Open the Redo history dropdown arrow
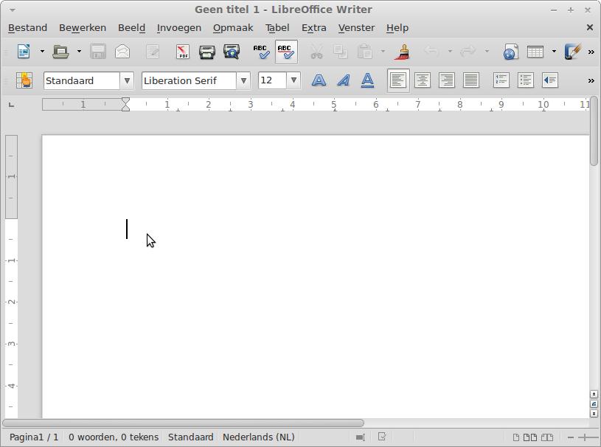The height and width of the screenshot is (447, 601). (x=487, y=52)
